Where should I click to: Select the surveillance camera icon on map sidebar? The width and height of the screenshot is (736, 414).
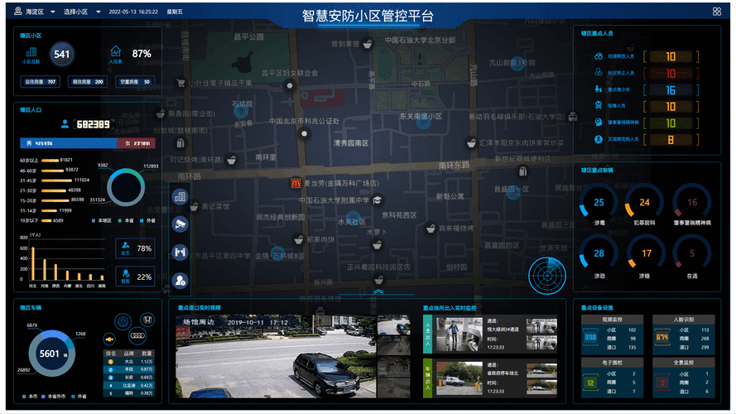[x=180, y=224]
